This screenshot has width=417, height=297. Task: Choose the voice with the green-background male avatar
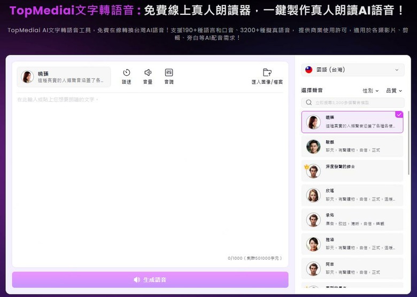point(352,146)
